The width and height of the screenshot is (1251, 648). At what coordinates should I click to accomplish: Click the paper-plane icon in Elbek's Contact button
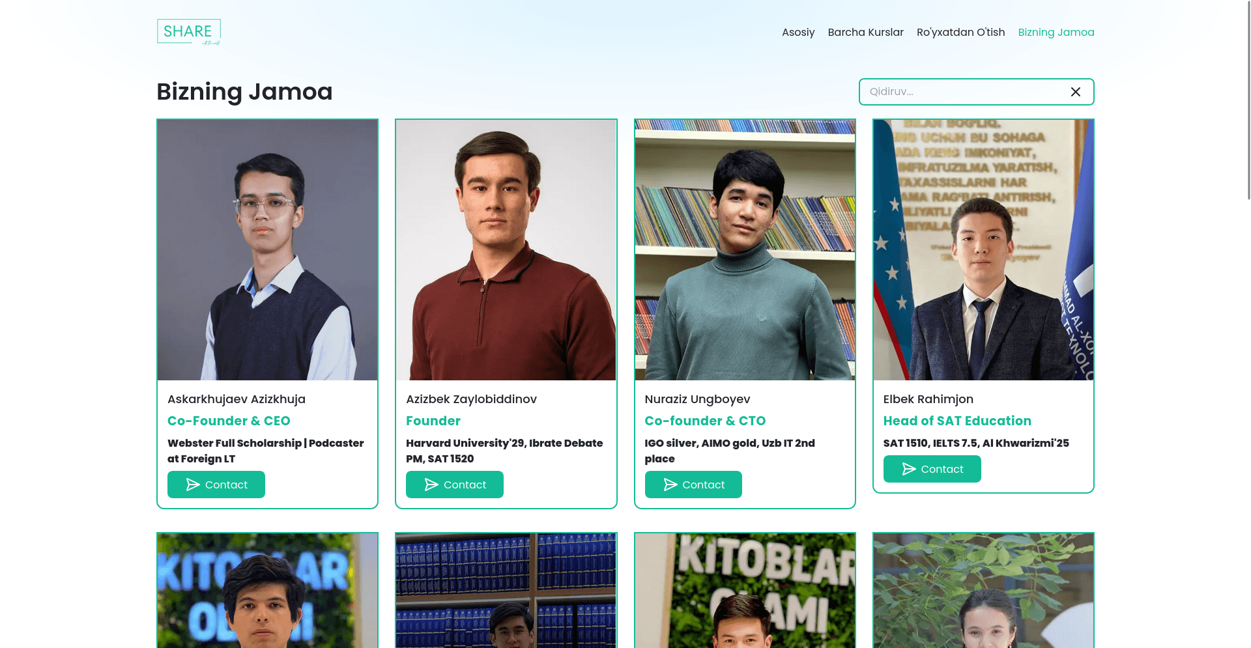[909, 469]
